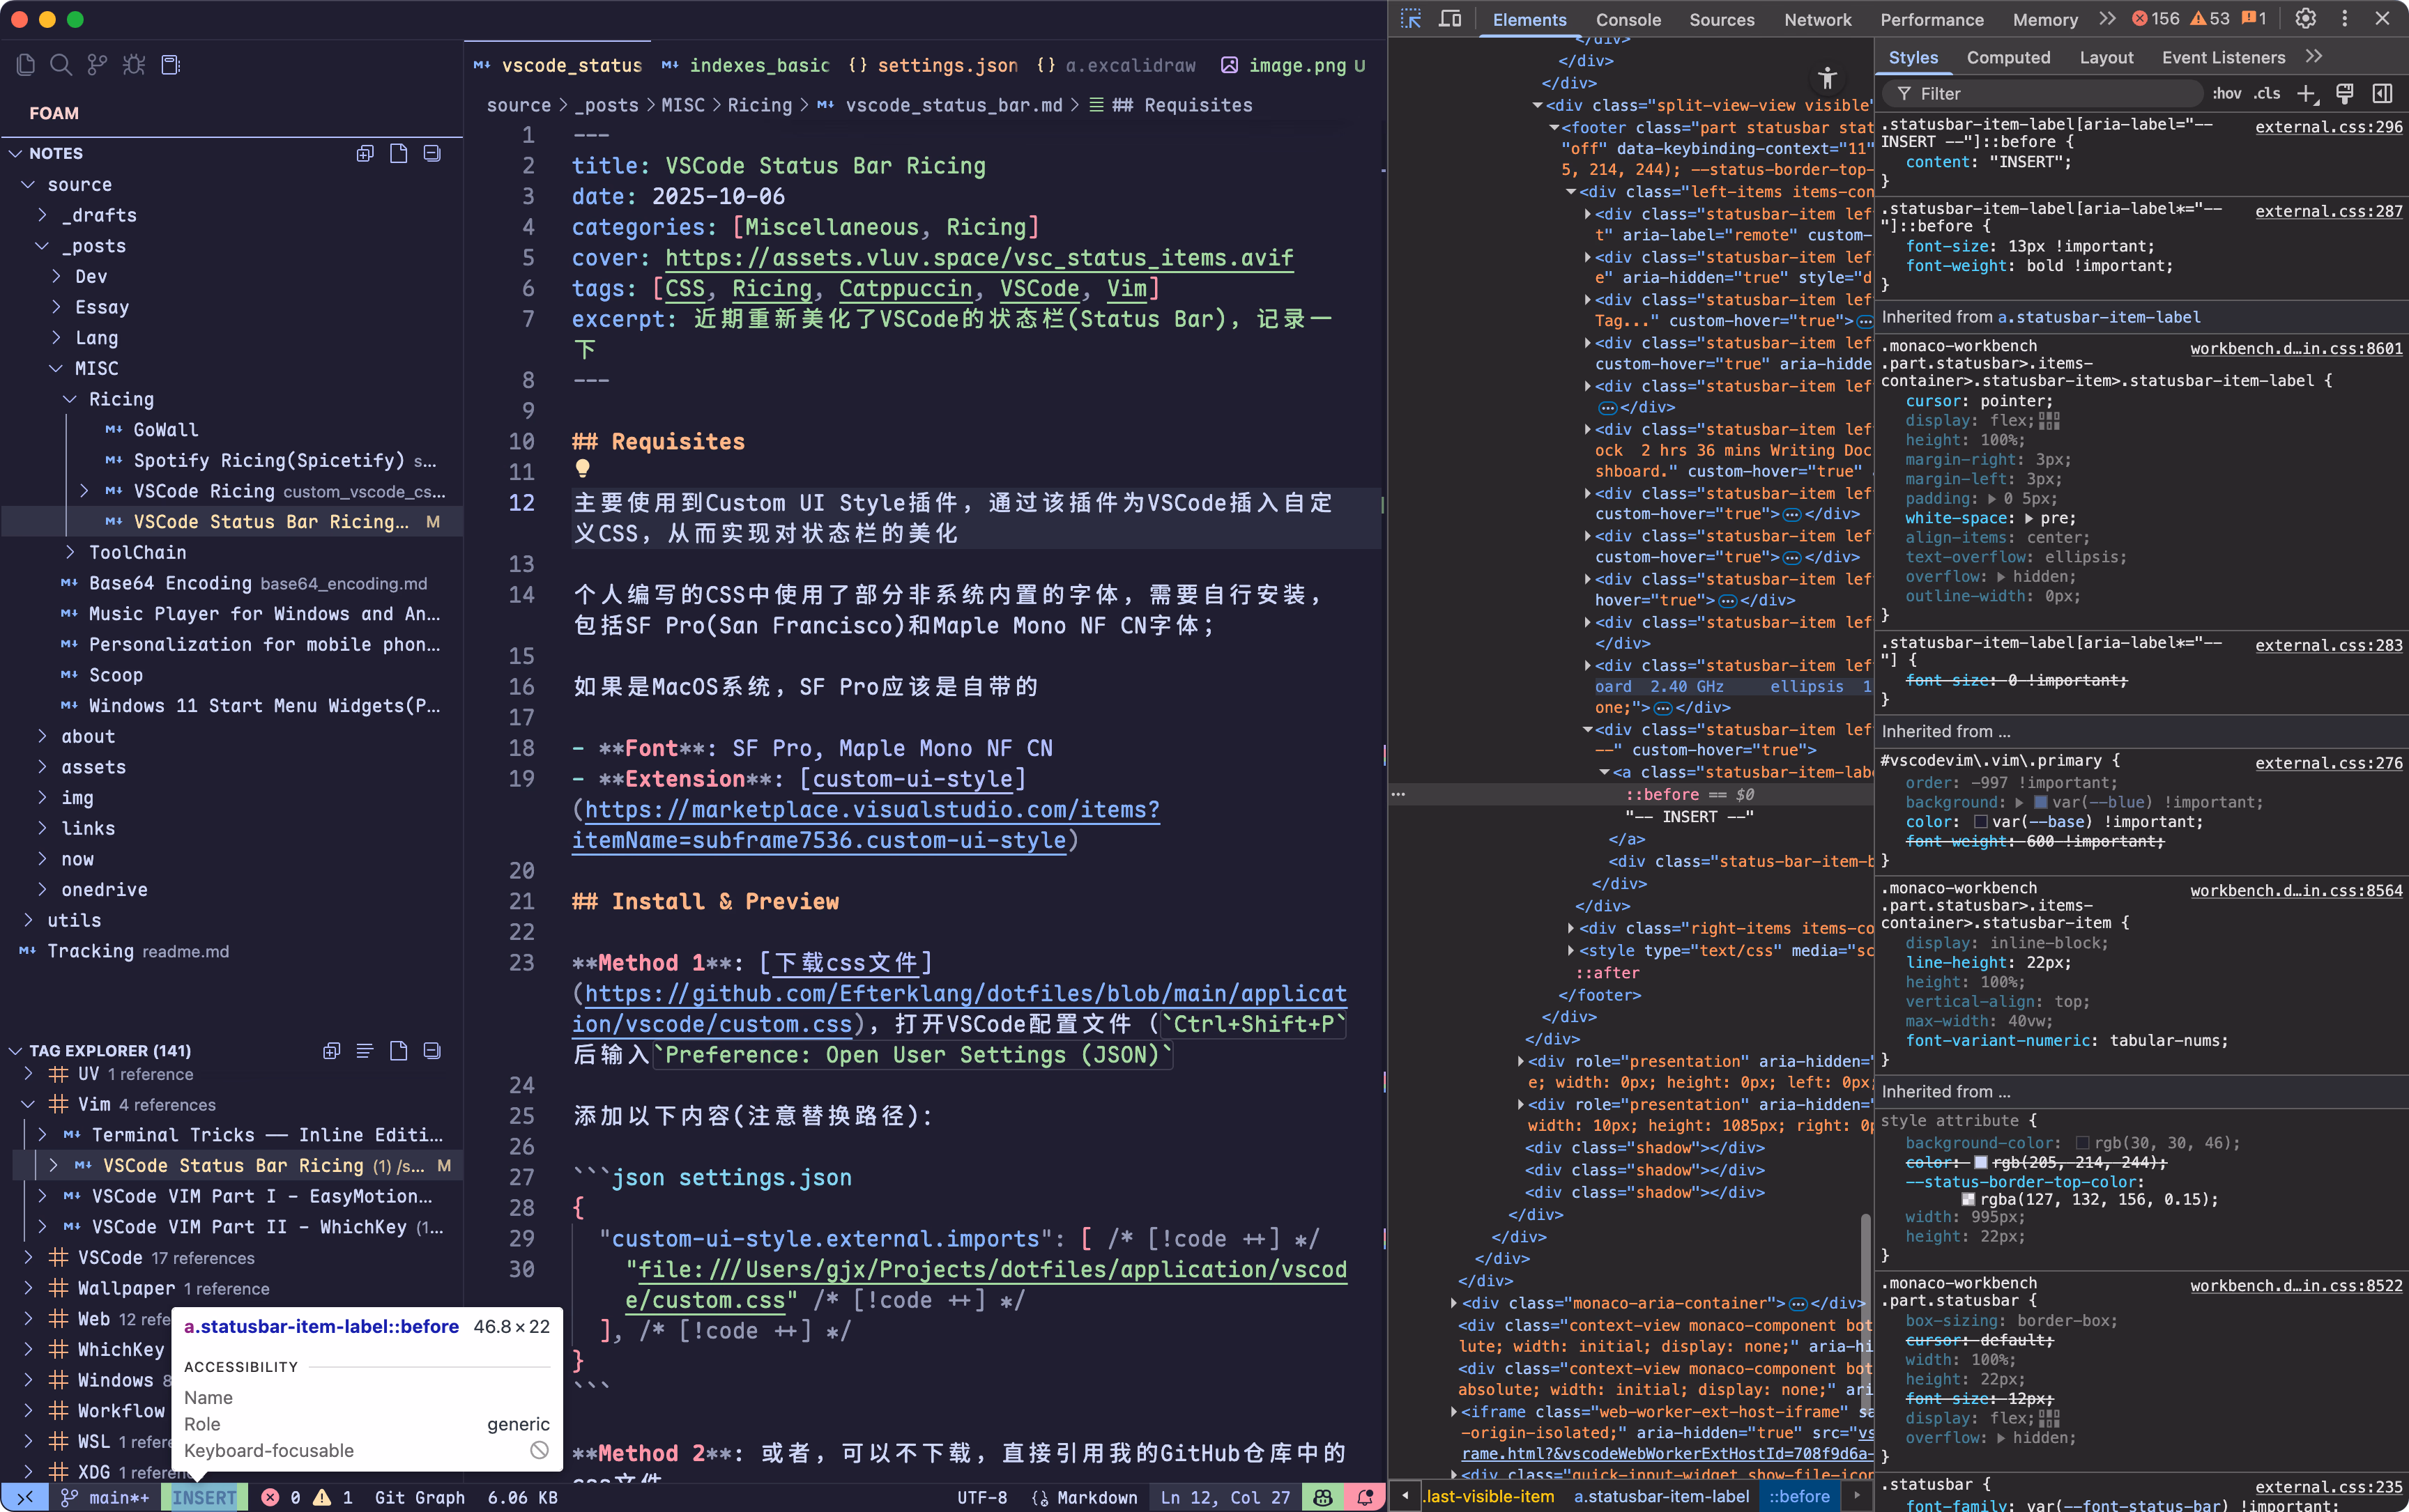Open DevTools settings gear
Image resolution: width=2409 pixels, height=1512 pixels.
pyautogui.click(x=2305, y=19)
